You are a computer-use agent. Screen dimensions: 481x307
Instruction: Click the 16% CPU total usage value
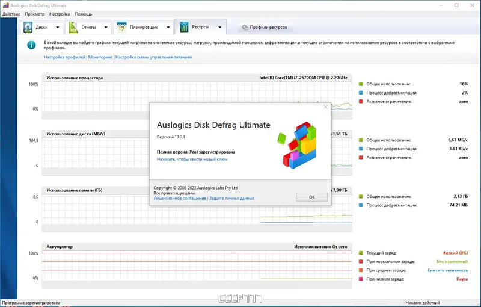click(x=464, y=84)
